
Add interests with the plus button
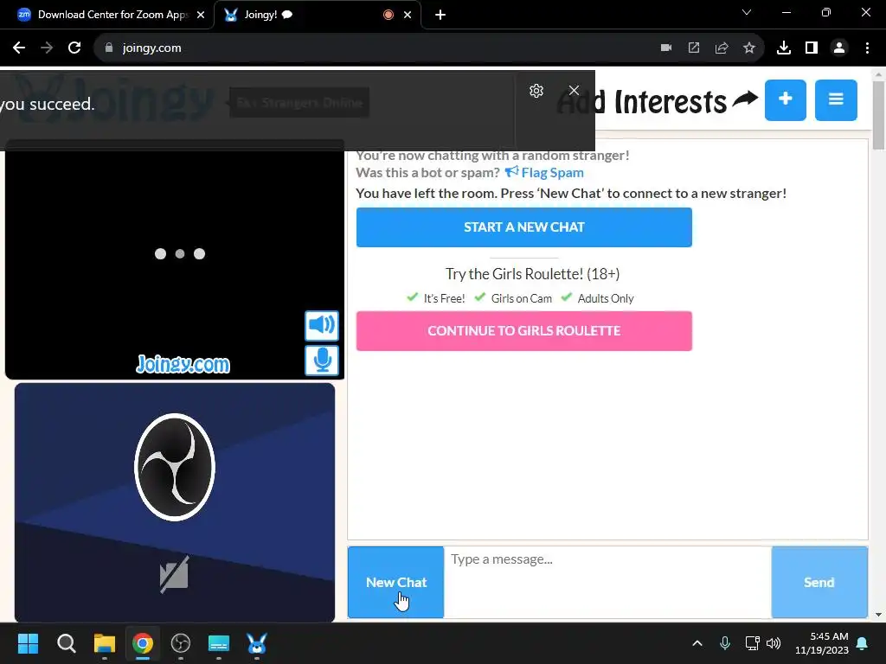[x=786, y=100]
